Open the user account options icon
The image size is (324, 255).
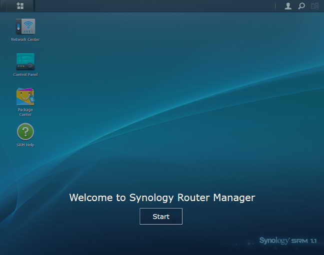[288, 6]
